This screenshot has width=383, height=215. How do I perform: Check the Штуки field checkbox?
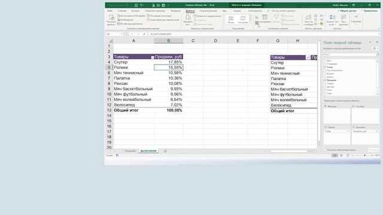(325, 77)
